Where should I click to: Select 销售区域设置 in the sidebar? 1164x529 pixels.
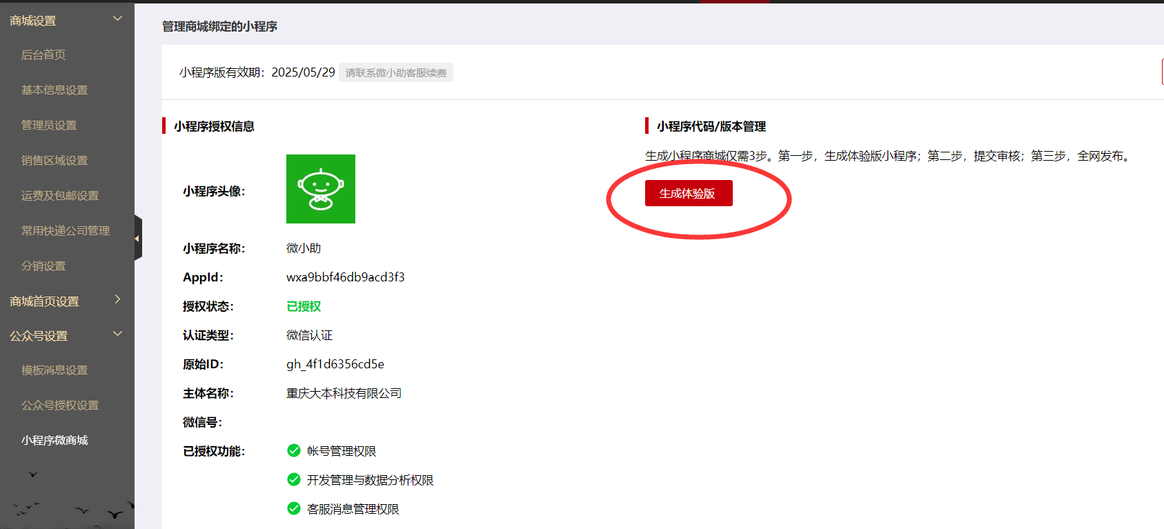(55, 161)
